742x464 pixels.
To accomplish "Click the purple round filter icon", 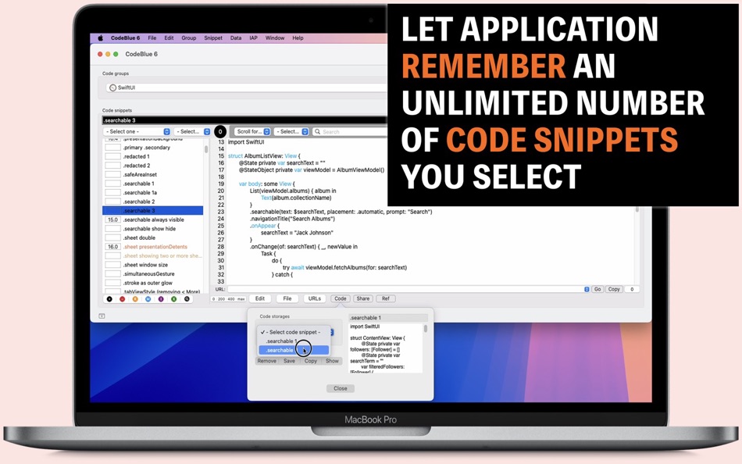I will (161, 299).
